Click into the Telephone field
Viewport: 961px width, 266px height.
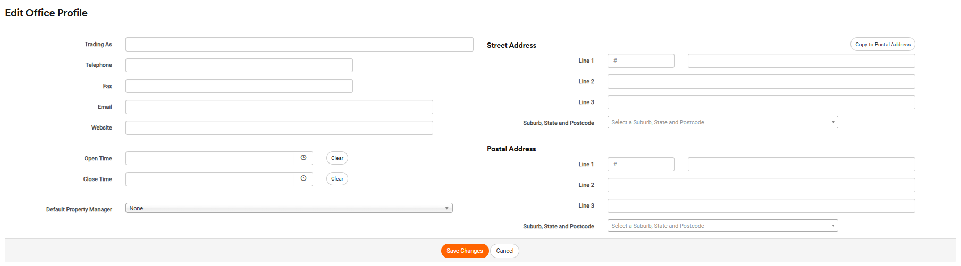[239, 65]
